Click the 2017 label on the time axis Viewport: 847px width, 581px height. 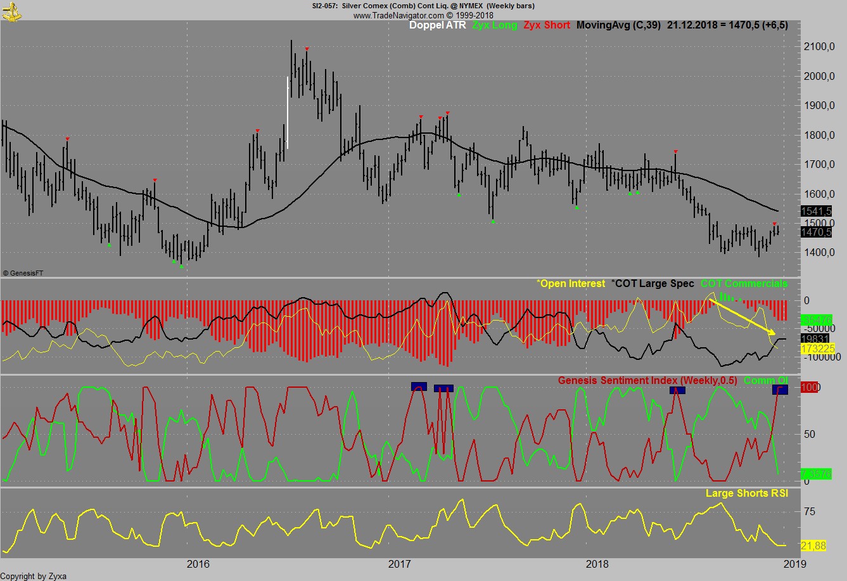[399, 563]
